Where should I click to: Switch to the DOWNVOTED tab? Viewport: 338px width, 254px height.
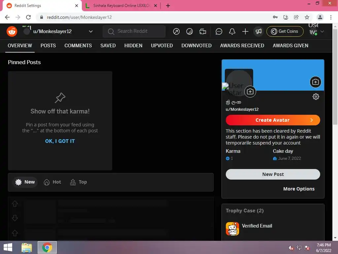click(196, 46)
